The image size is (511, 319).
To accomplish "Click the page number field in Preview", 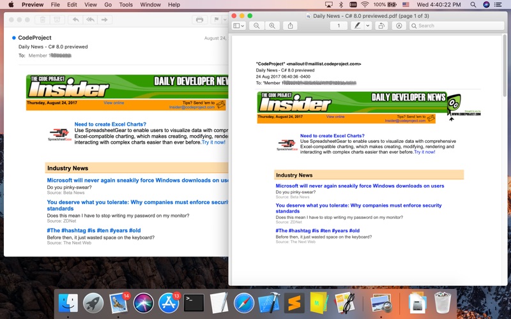I will 339,26.
